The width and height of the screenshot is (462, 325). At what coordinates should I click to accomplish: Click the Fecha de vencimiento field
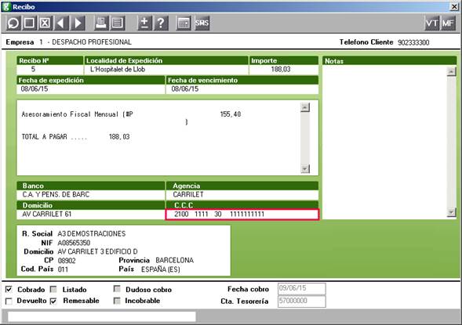(242, 89)
